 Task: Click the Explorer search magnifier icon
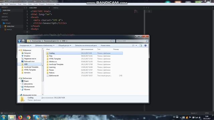(146, 41)
